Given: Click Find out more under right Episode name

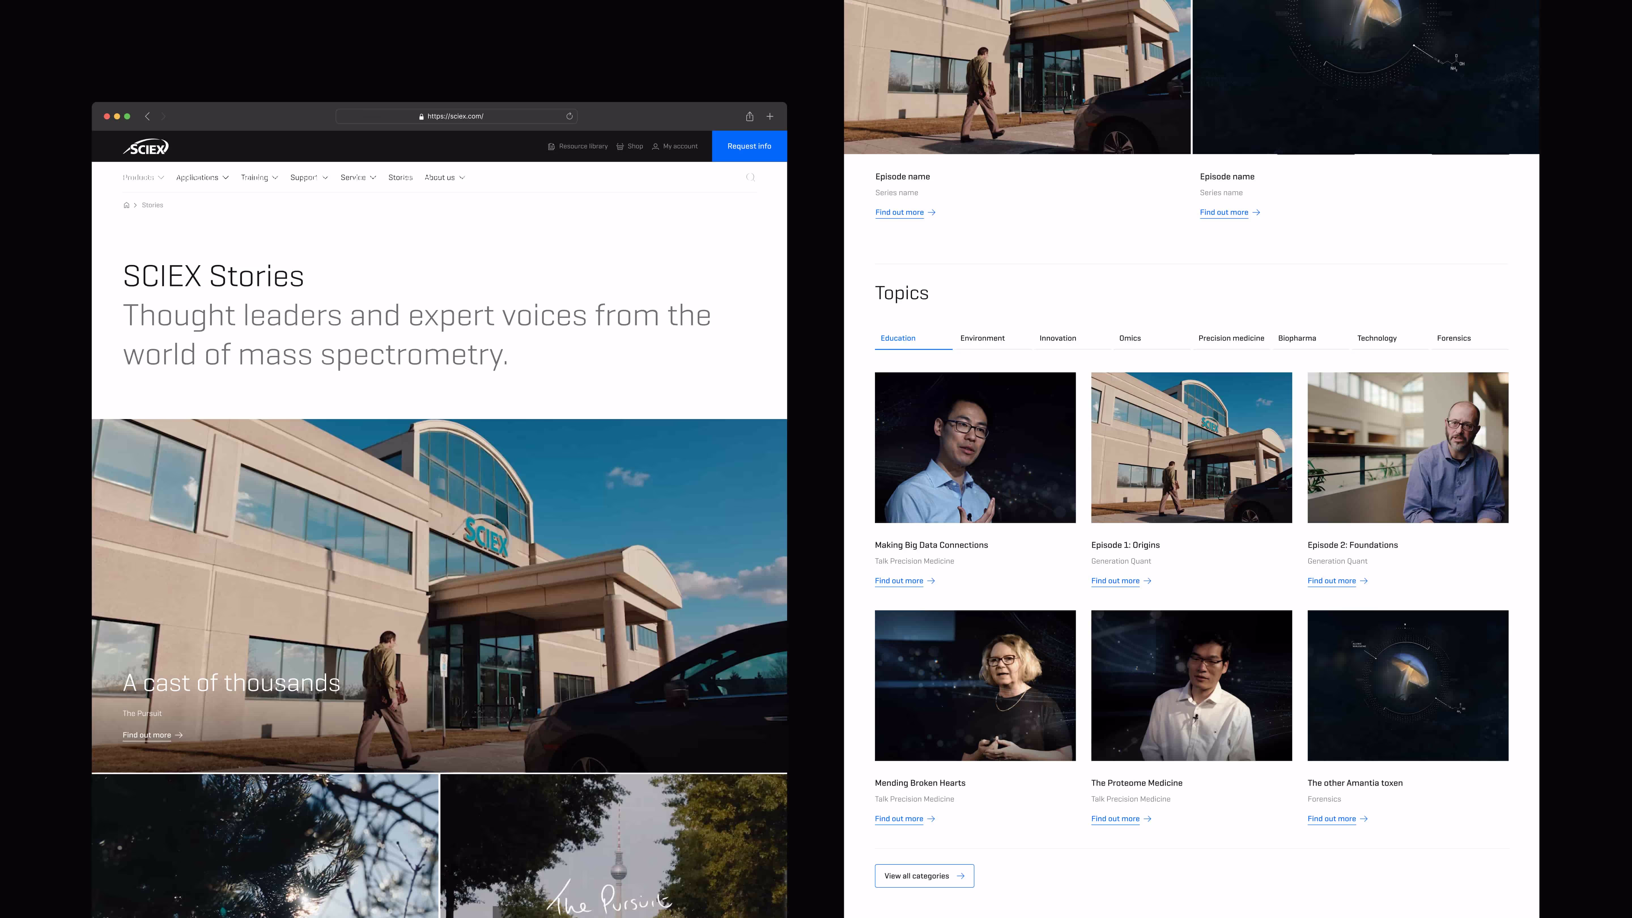Looking at the screenshot, I should point(1230,213).
